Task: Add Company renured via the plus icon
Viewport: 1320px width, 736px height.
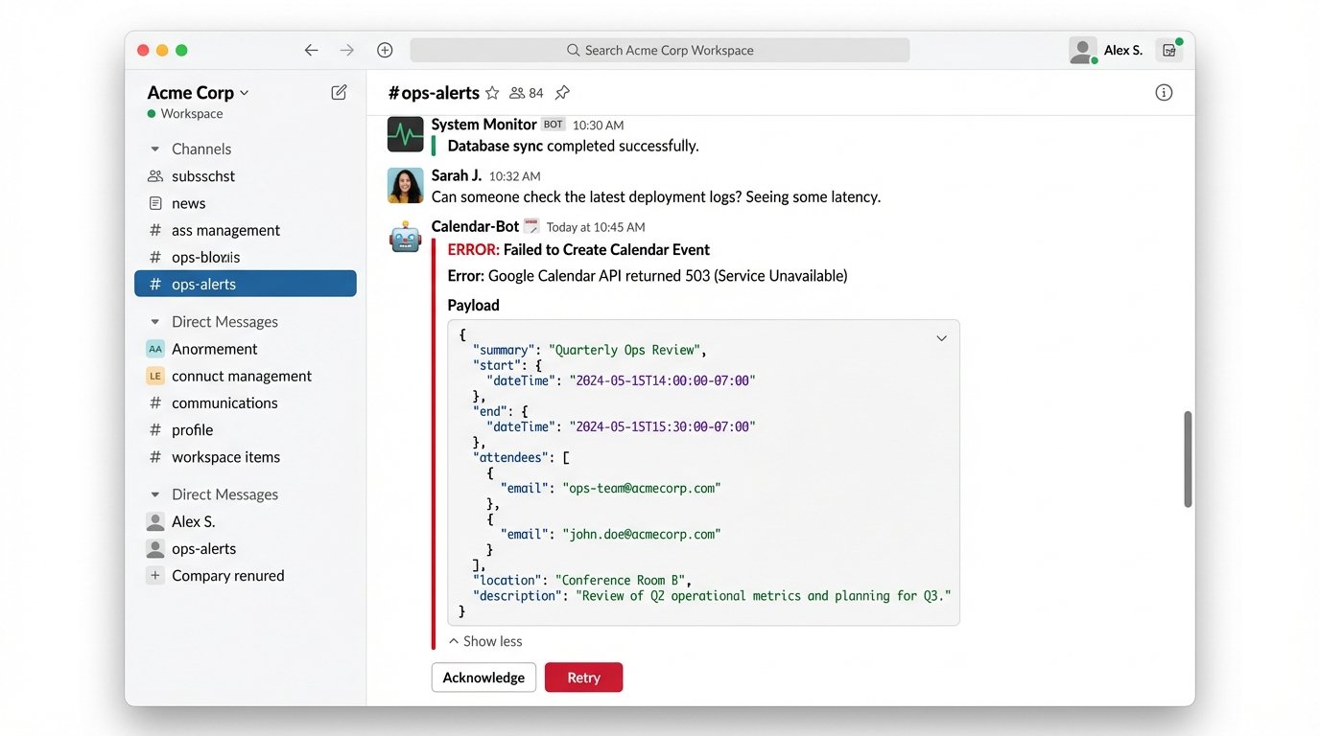Action: [154, 575]
